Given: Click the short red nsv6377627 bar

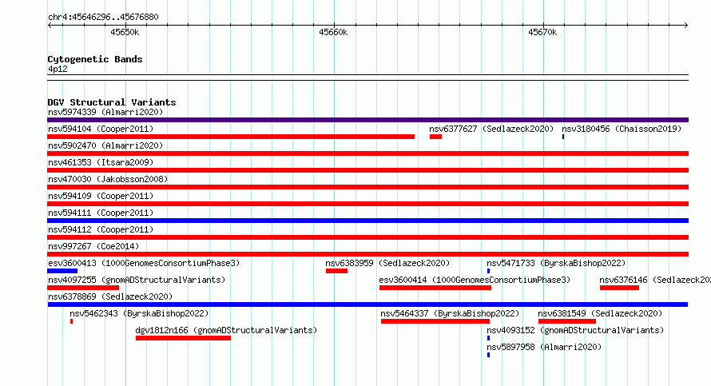Looking at the screenshot, I should pyautogui.click(x=435, y=137).
